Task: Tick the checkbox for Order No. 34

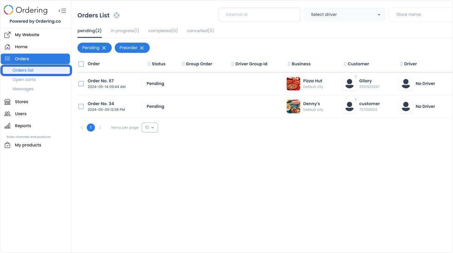Action: tap(81, 107)
